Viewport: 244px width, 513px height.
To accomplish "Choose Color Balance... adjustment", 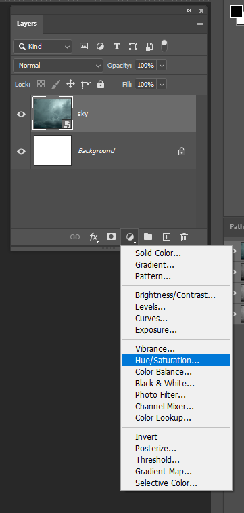I will pos(176,371).
